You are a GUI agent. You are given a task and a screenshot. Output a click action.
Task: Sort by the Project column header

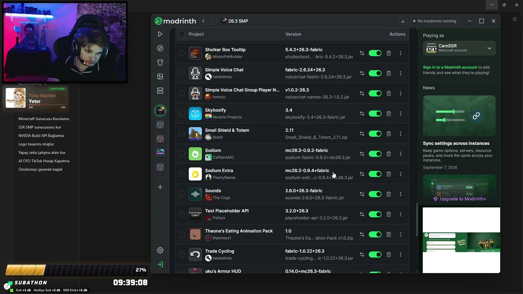coord(196,34)
